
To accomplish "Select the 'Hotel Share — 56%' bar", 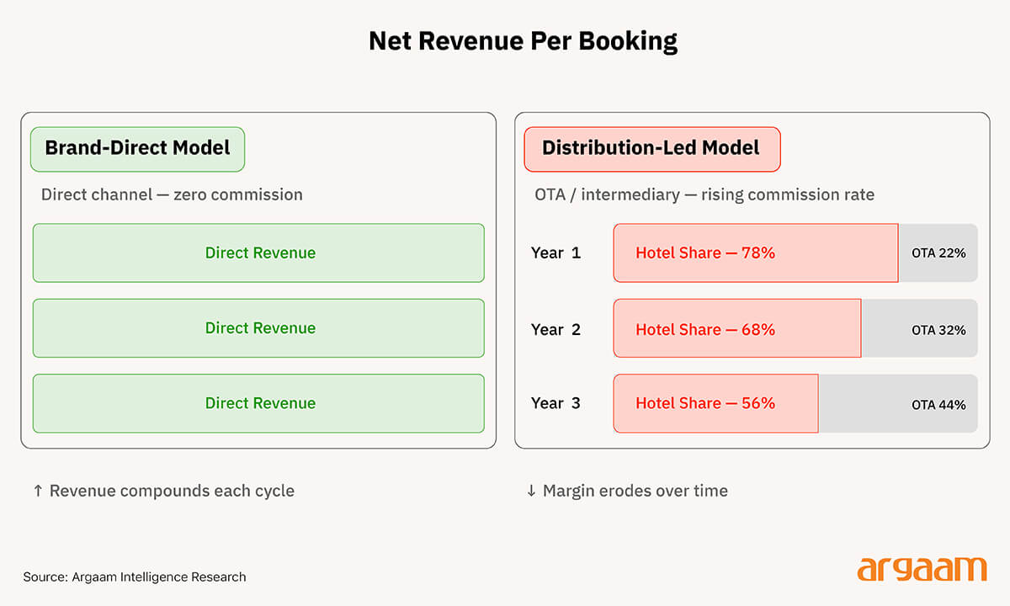I will pos(715,403).
